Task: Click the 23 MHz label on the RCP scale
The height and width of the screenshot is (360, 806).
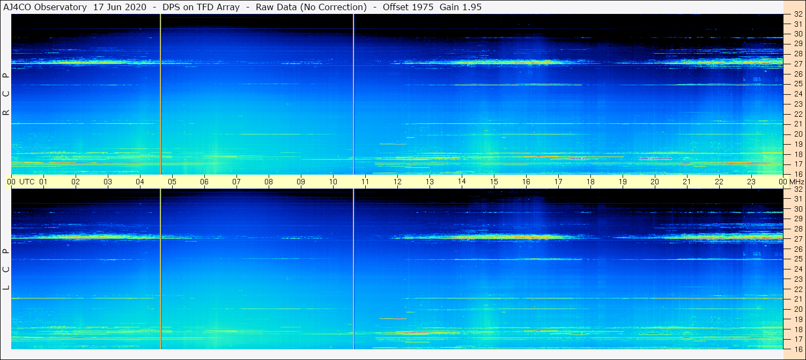Action: coord(797,104)
